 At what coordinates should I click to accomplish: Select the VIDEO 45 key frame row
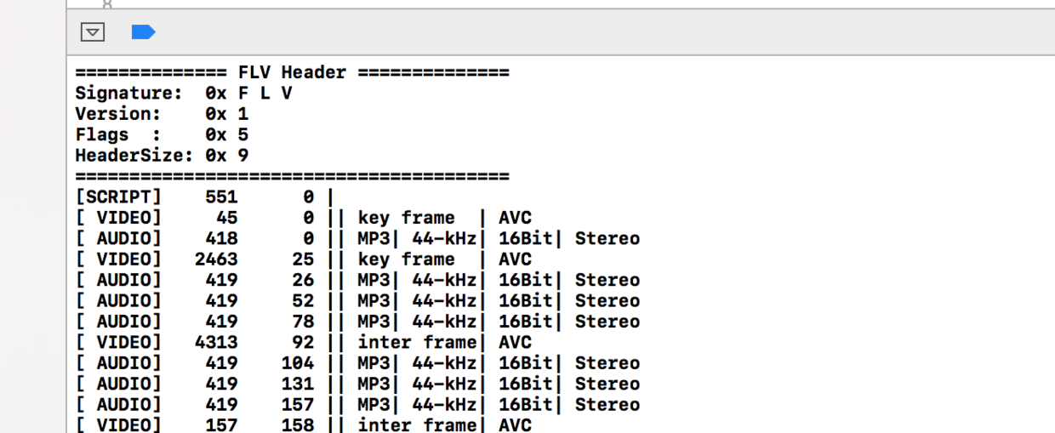click(303, 218)
